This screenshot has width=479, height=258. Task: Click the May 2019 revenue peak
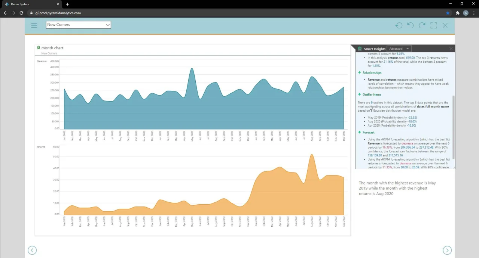(192, 69)
